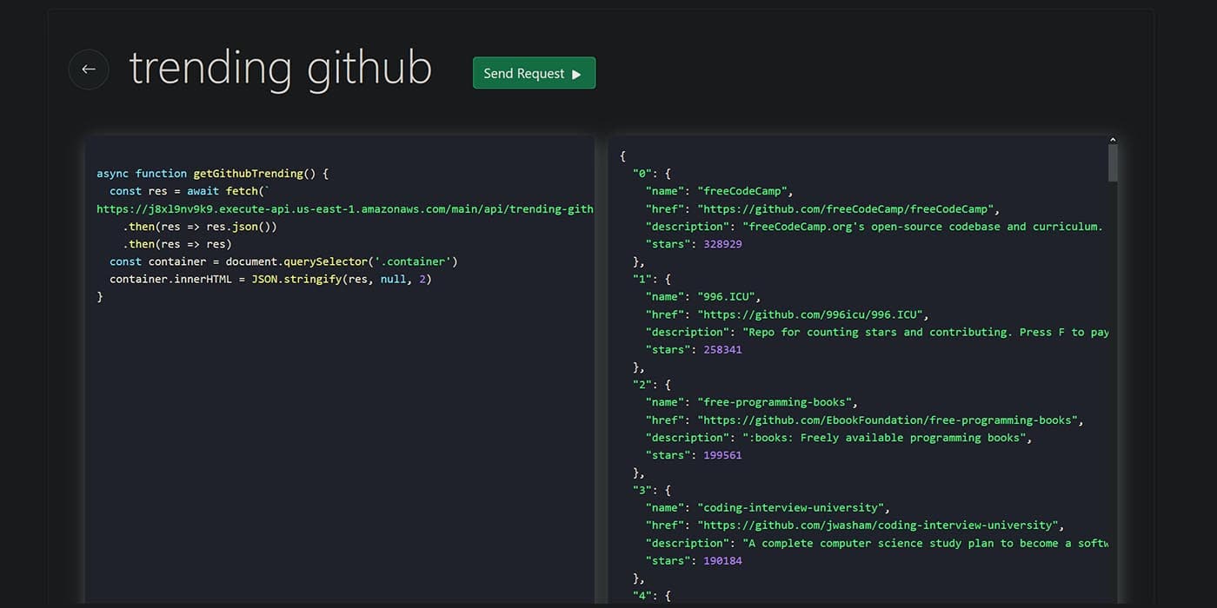Go back using the left arrow button

89,69
